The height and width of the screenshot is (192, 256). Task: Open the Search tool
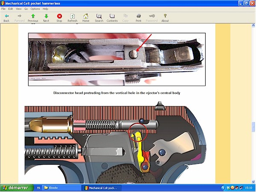pyautogui.click(x=99, y=18)
